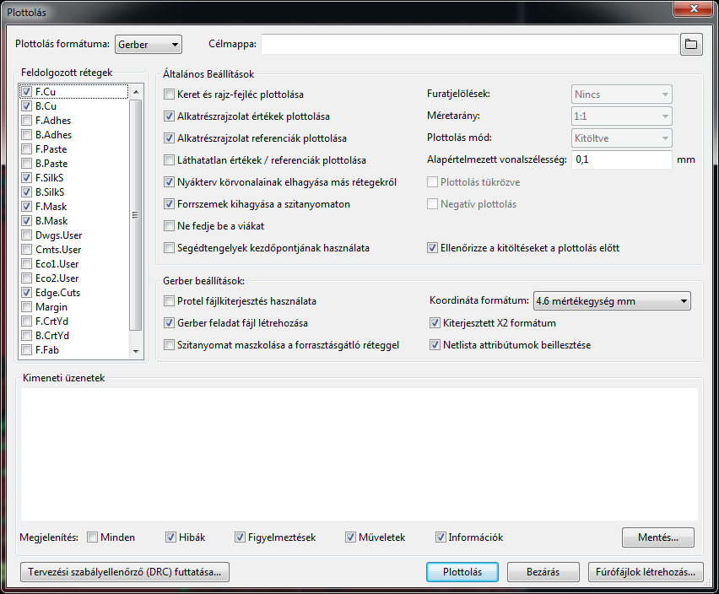Enable the F.Paste layer
Screen dimensions: 719x594
pos(27,149)
